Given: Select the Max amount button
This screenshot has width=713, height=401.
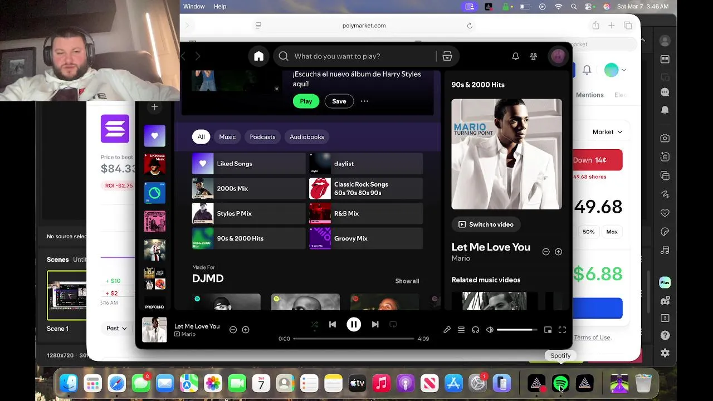Looking at the screenshot, I should [x=612, y=232].
